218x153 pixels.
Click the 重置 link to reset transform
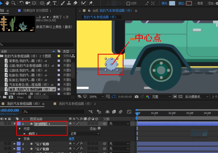click(72, 138)
